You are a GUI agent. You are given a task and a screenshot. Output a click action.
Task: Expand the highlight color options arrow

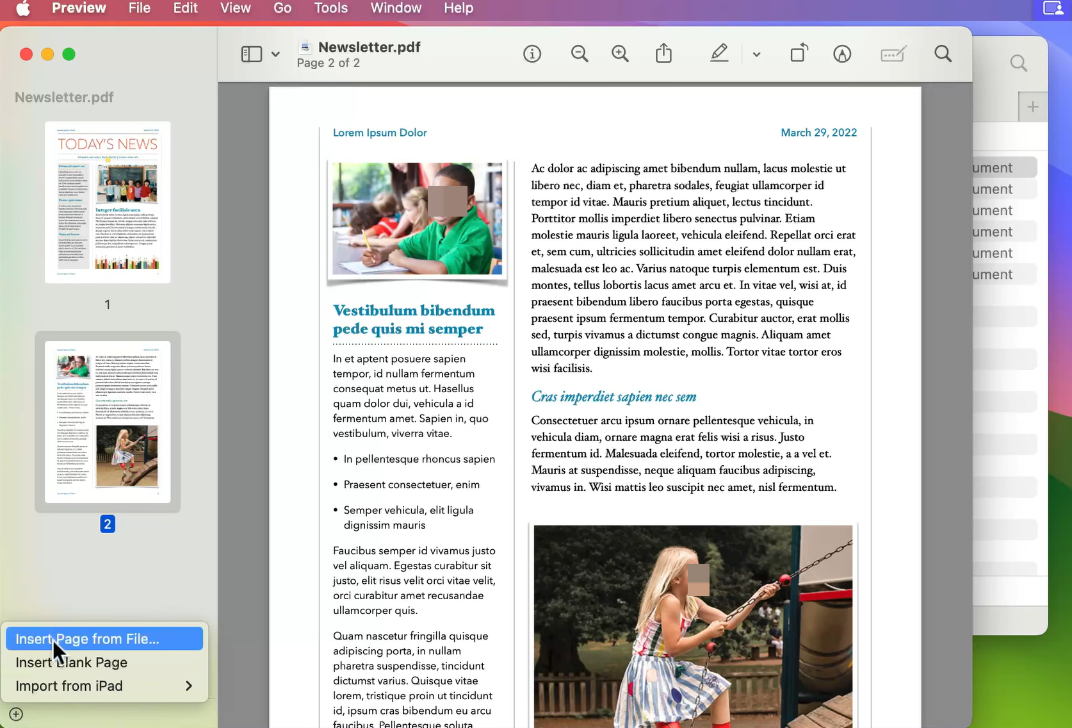coord(756,54)
